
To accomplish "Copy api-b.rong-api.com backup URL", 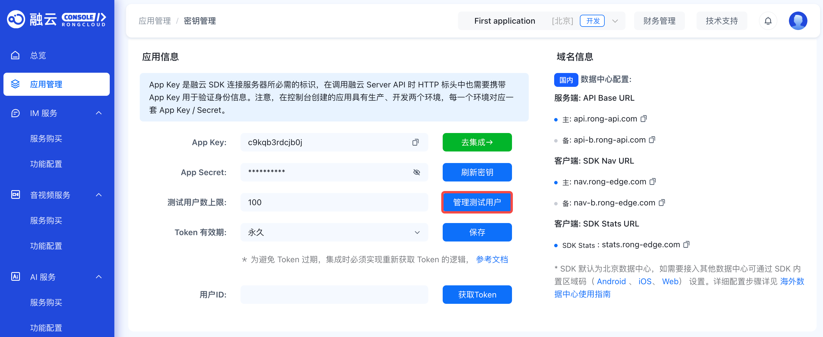I will pos(652,140).
